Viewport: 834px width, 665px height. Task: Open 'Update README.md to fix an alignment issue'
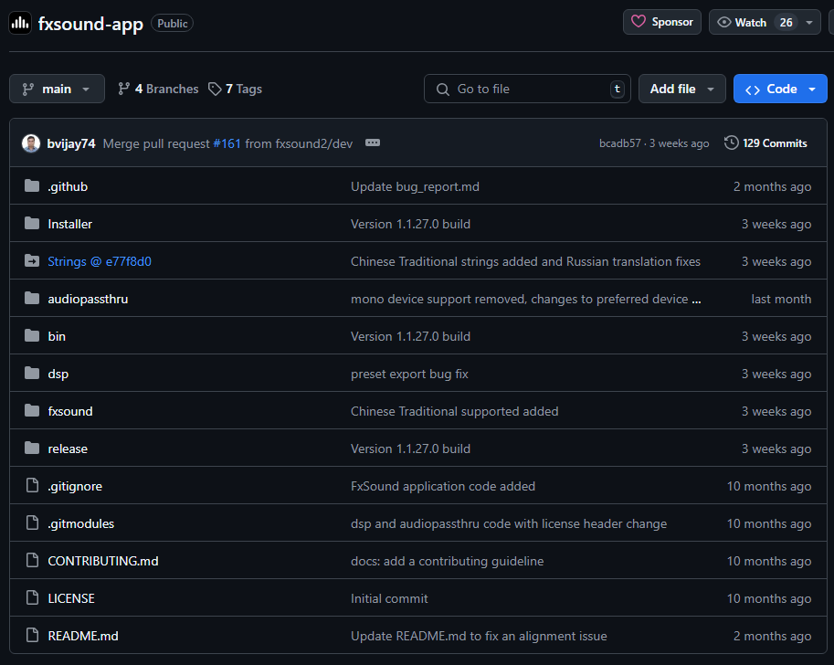[479, 637]
